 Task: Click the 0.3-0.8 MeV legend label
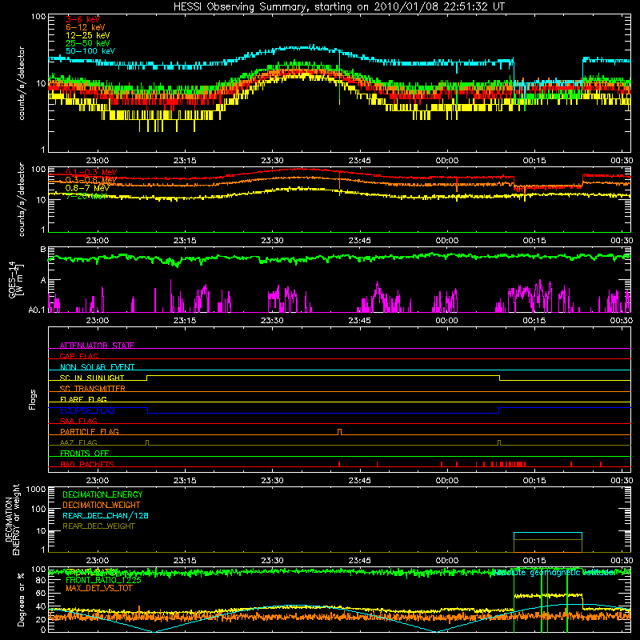(91, 180)
